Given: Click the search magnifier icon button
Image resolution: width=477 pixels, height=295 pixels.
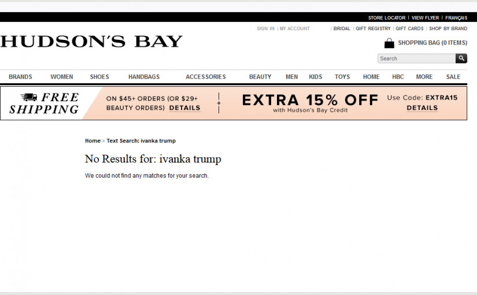Looking at the screenshot, I should pos(461,58).
